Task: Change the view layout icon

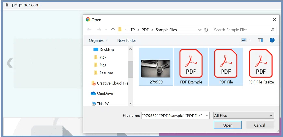Action: tap(244, 40)
